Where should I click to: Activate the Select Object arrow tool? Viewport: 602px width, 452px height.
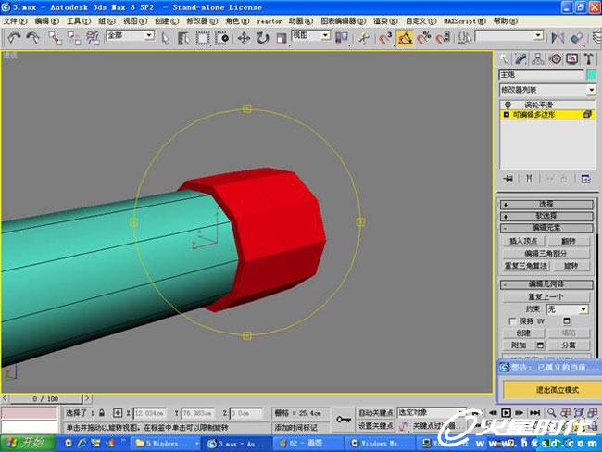pos(165,38)
